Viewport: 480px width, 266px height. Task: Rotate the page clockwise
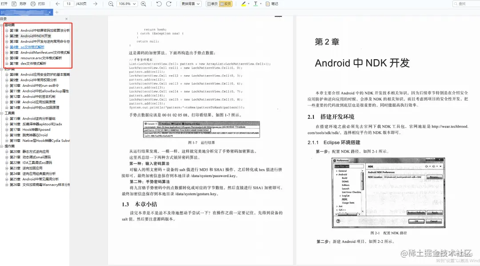coord(169,4)
